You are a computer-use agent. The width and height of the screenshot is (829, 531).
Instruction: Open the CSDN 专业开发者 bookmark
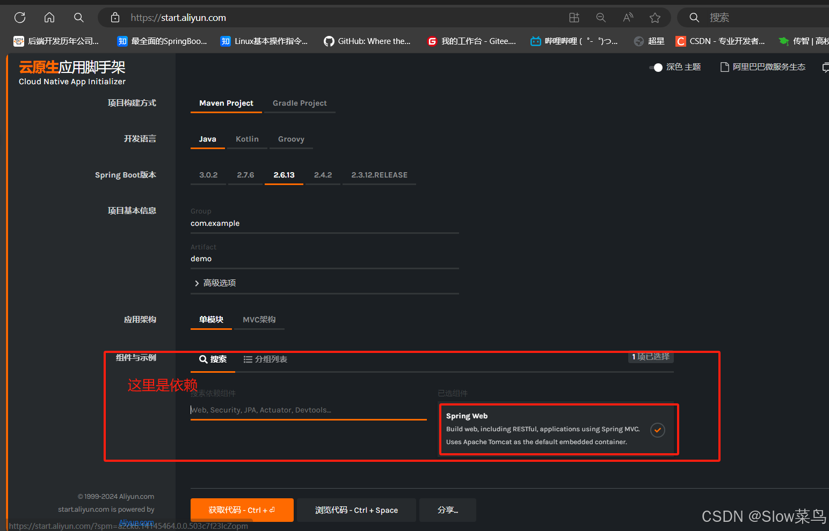pyautogui.click(x=721, y=41)
